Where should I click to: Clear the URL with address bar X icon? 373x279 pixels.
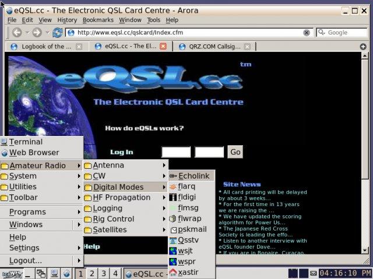tap(307, 33)
